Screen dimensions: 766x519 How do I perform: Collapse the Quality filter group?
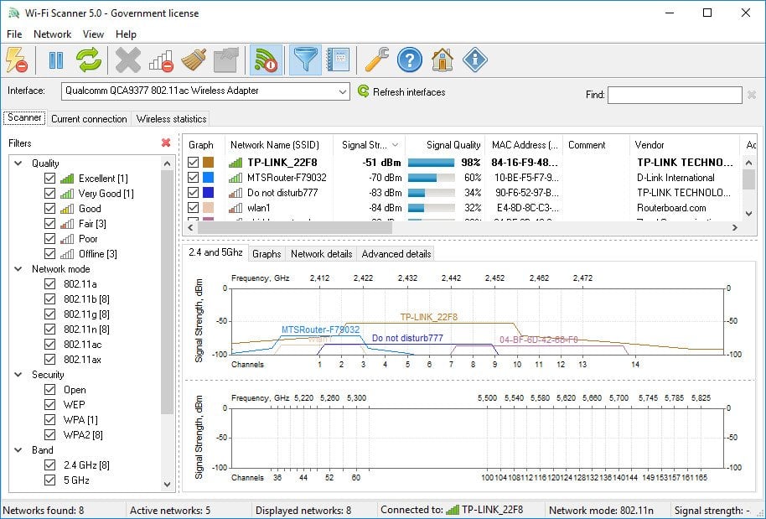[x=18, y=163]
